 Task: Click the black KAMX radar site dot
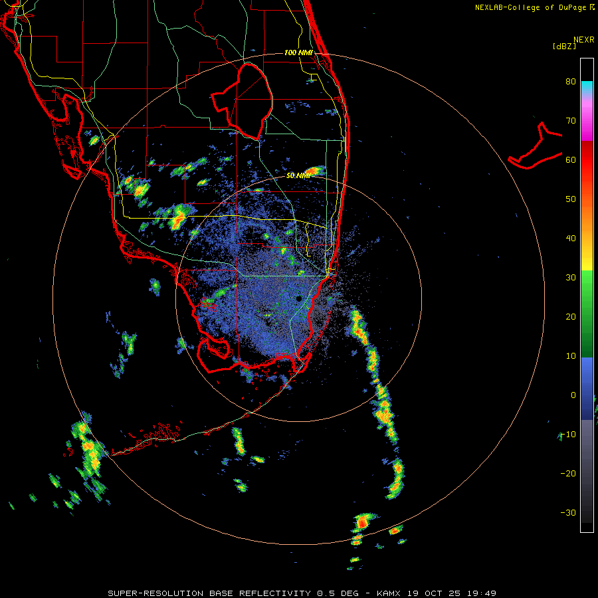click(x=299, y=298)
